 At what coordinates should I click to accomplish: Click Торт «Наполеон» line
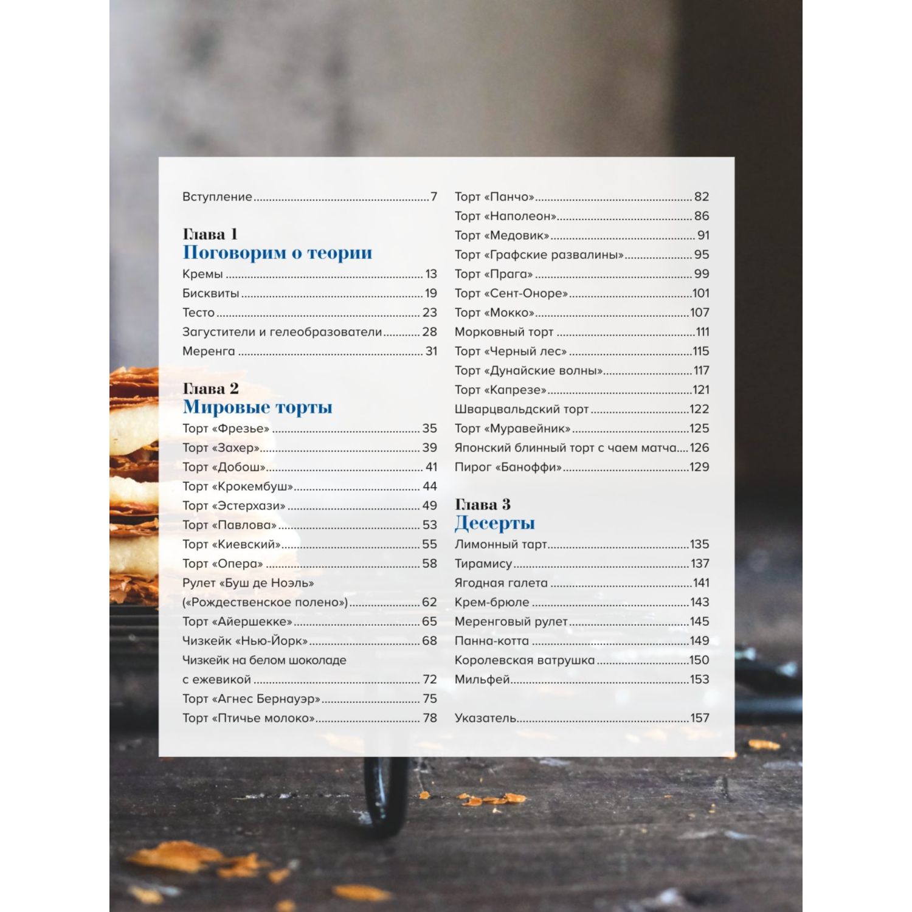point(582,216)
